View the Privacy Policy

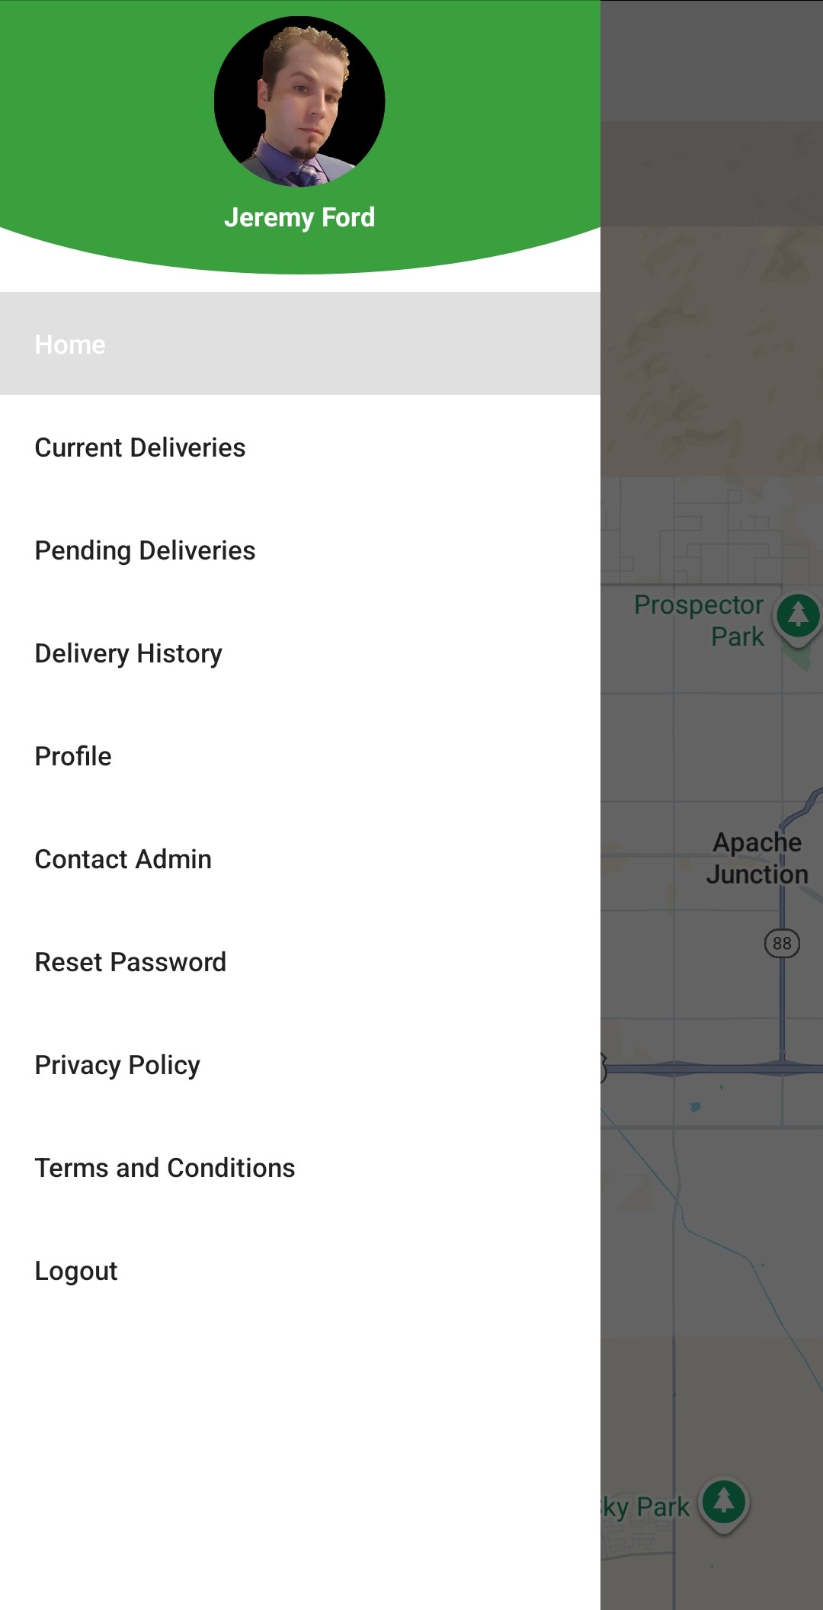(116, 1065)
